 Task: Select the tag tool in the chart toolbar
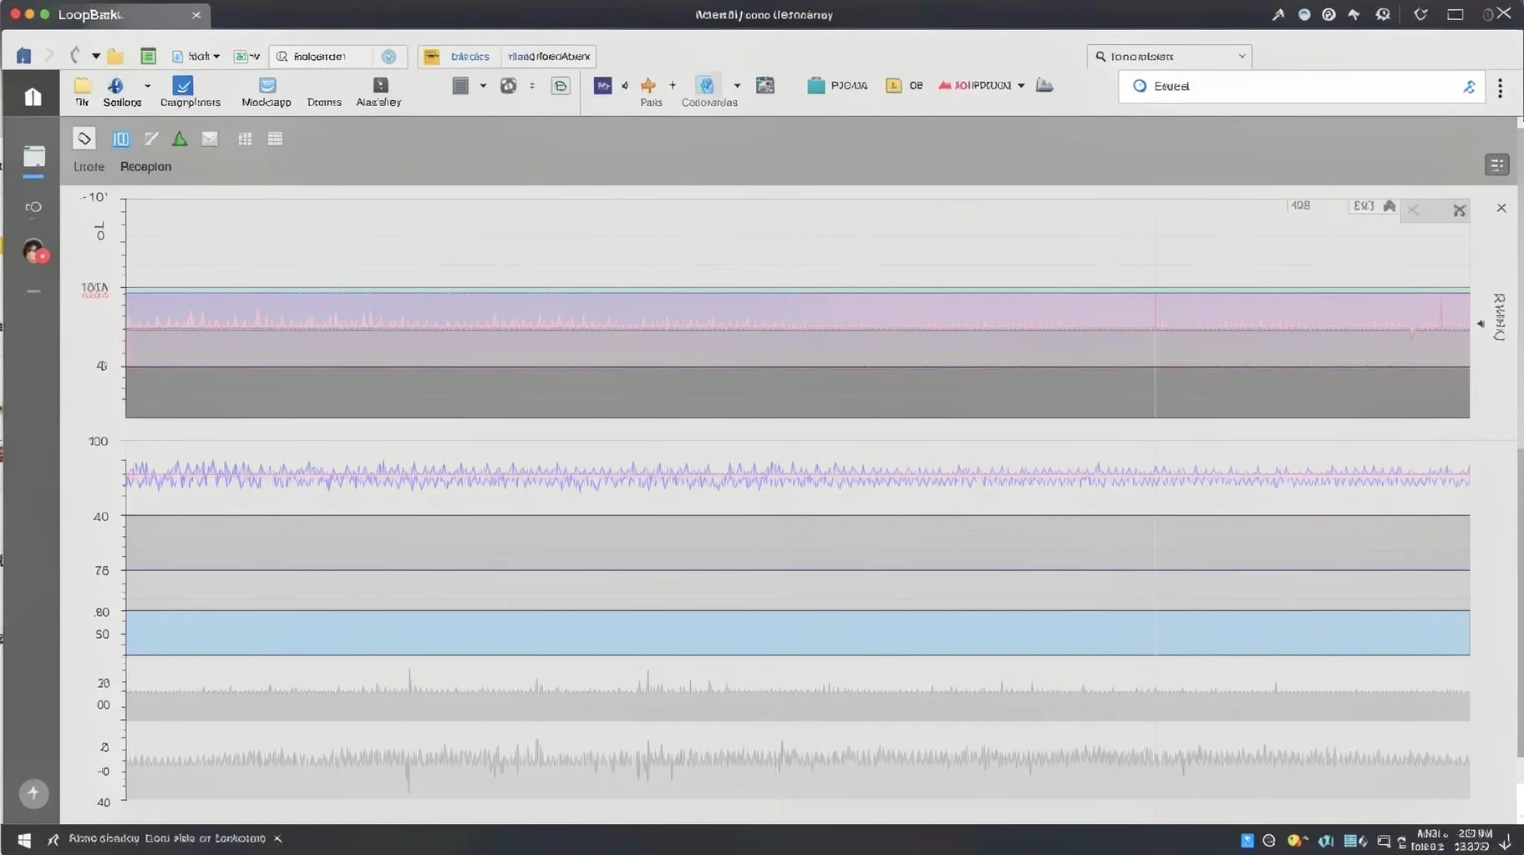pos(84,139)
